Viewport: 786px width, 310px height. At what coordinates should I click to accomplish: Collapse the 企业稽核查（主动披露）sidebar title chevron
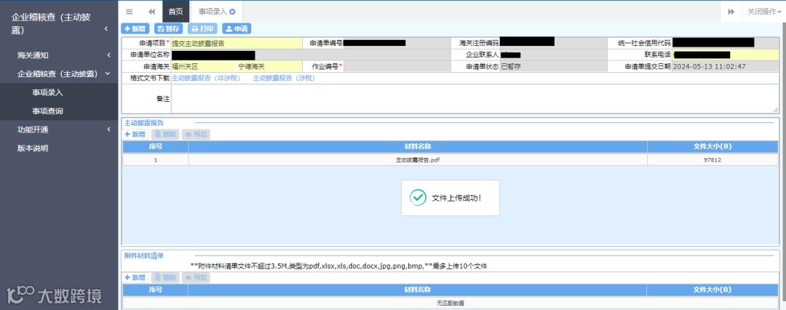point(106,29)
